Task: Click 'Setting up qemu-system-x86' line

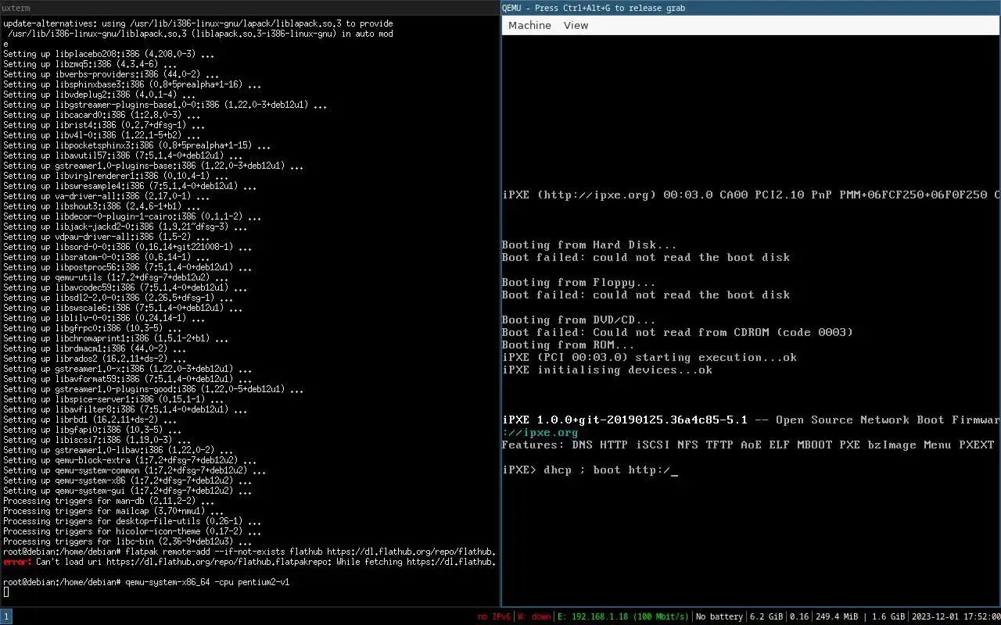Action: 129,480
